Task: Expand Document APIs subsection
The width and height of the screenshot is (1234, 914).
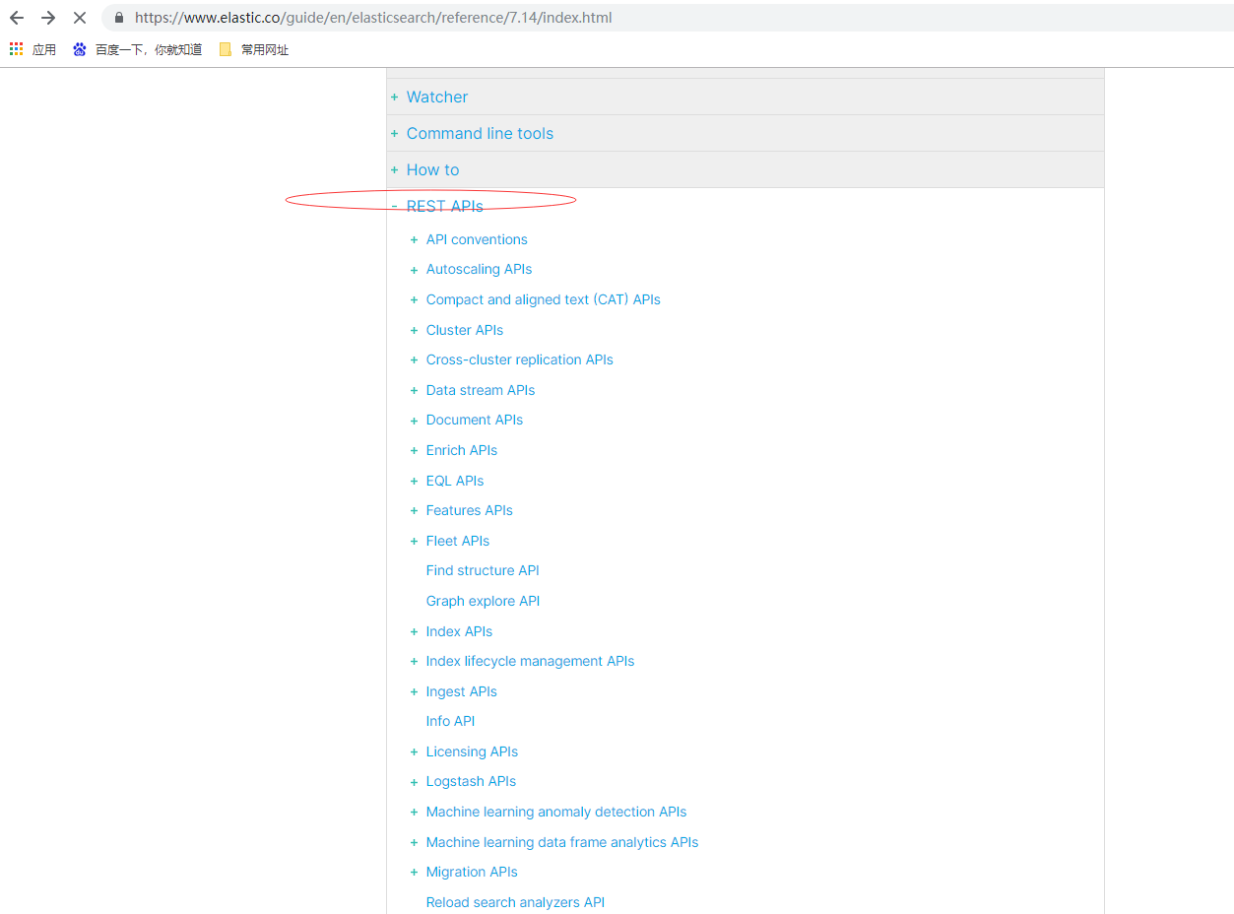Action: tap(415, 420)
